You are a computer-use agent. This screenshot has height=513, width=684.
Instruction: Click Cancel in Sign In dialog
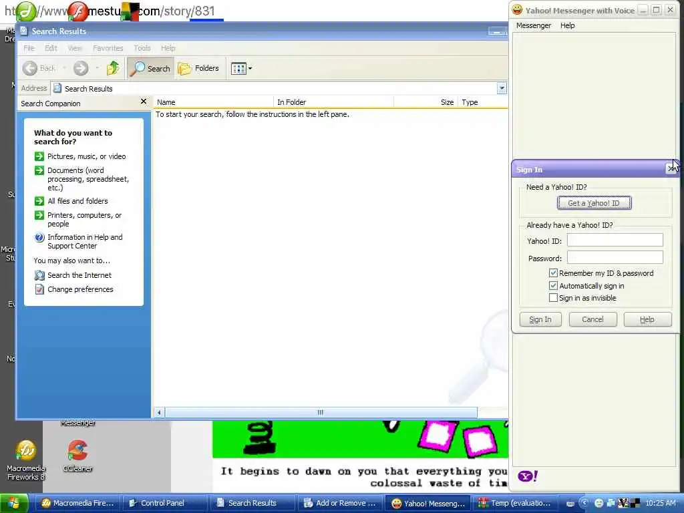(593, 319)
